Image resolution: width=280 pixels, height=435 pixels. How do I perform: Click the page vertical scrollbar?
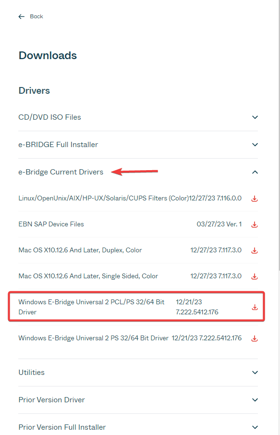(279, 135)
